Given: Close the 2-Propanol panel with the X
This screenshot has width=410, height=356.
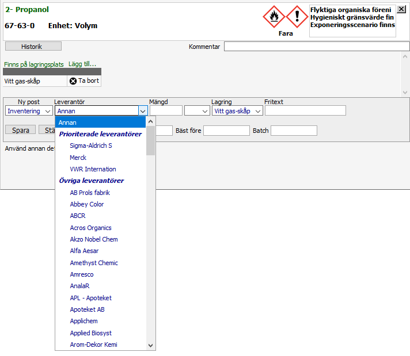Looking at the screenshot, I should click(401, 9).
